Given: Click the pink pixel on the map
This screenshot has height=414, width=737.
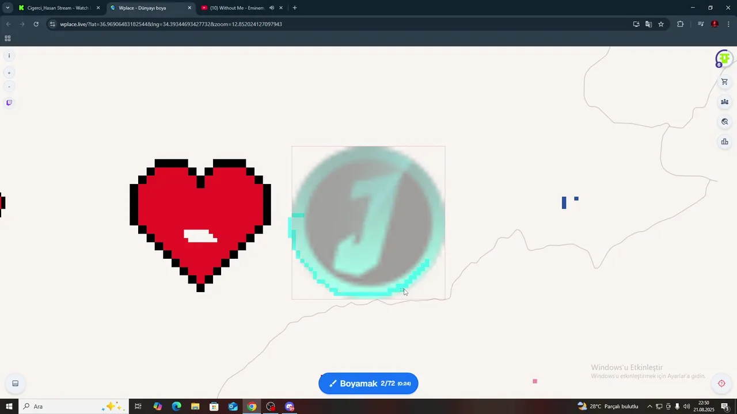Looking at the screenshot, I should pyautogui.click(x=535, y=381).
